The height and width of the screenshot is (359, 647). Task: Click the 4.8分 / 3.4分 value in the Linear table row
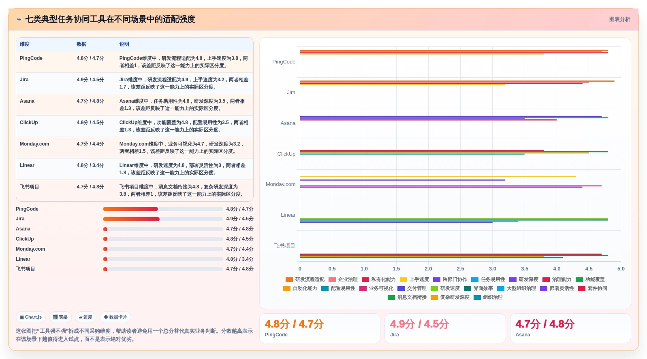(90, 165)
